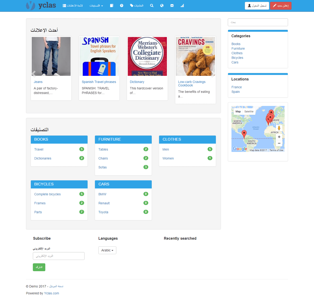Click the envelope contact icon in navbar
Image resolution: width=314 pixels, height=307 pixels.
click(x=172, y=5)
